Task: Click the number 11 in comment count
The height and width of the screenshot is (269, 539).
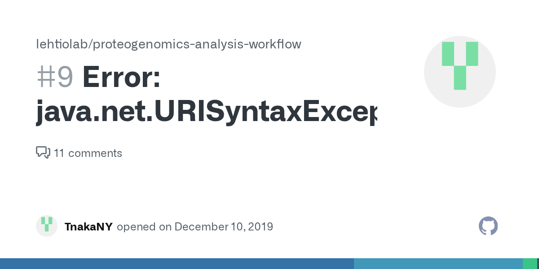Action: [x=59, y=153]
